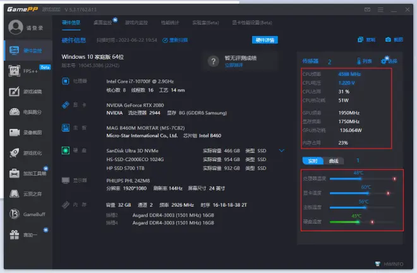
Task: Click the 4588 MHz CPU frequency value
Action: (x=349, y=74)
